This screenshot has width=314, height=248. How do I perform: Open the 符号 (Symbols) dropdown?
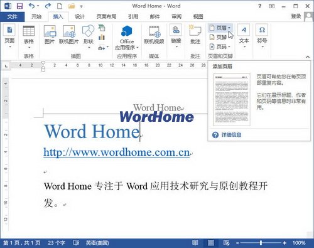pyautogui.click(x=262, y=36)
